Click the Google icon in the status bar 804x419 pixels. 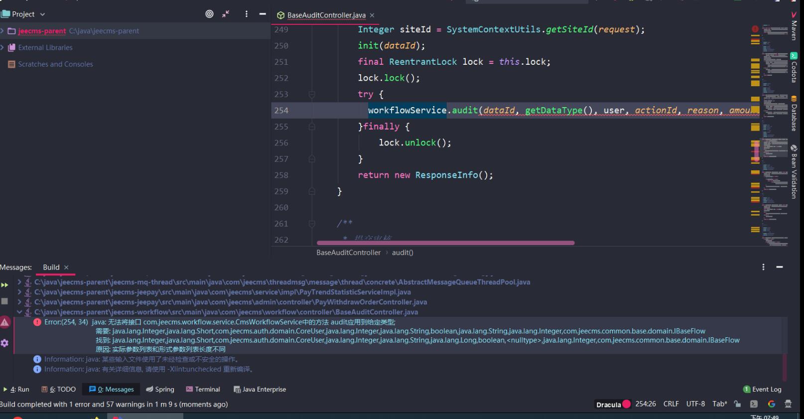[x=771, y=404]
